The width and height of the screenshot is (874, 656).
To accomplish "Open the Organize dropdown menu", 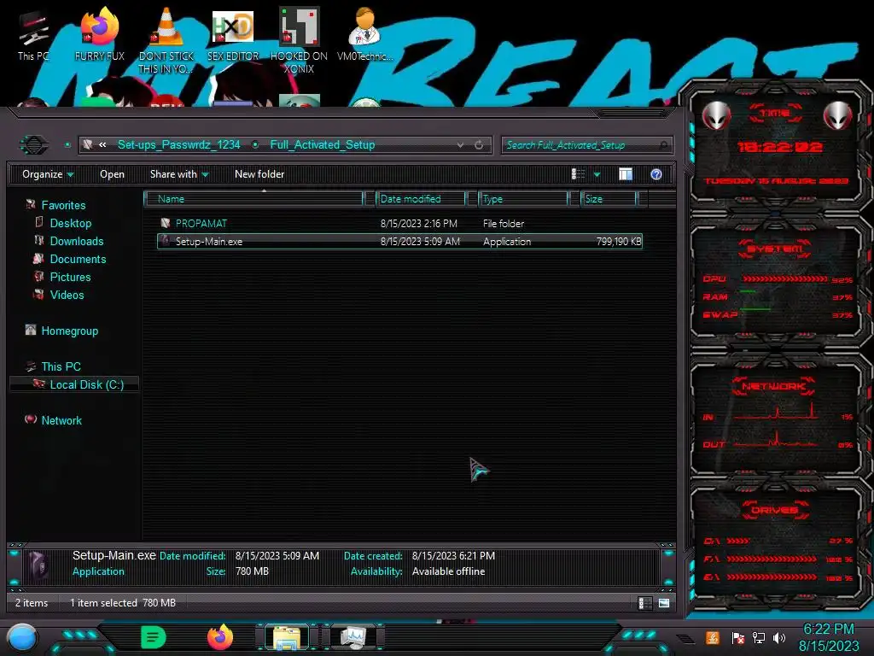I will [x=48, y=174].
